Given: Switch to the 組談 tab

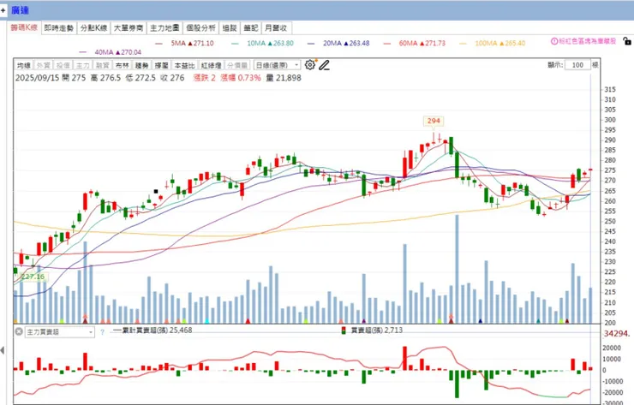Looking at the screenshot, I should click(x=230, y=28).
